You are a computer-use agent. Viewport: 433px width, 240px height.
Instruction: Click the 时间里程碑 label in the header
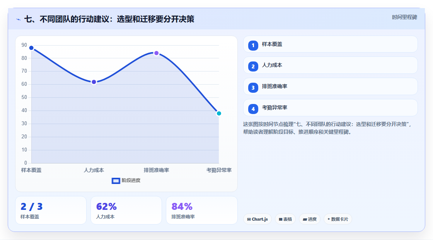404,17
